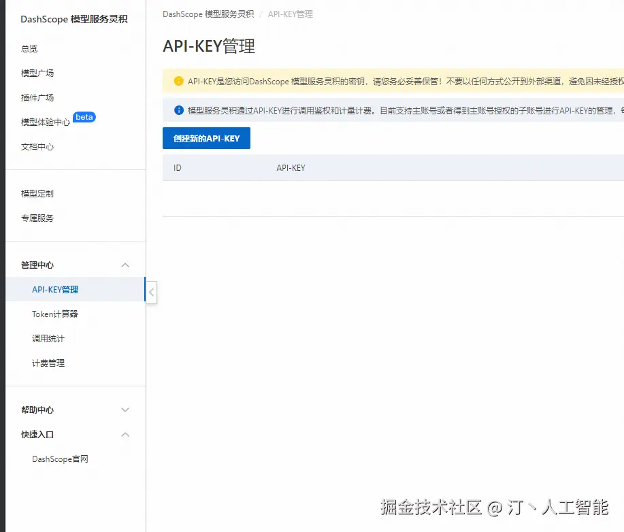Open 文档中心 in the sidebar
Screen dimensions: 624x532
click(x=37, y=147)
